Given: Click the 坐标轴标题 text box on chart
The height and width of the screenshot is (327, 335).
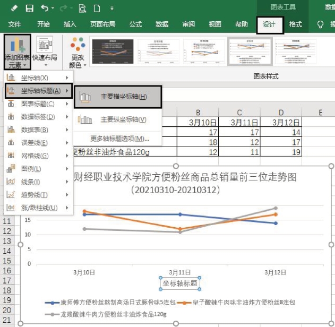Looking at the screenshot, I should (180, 283).
